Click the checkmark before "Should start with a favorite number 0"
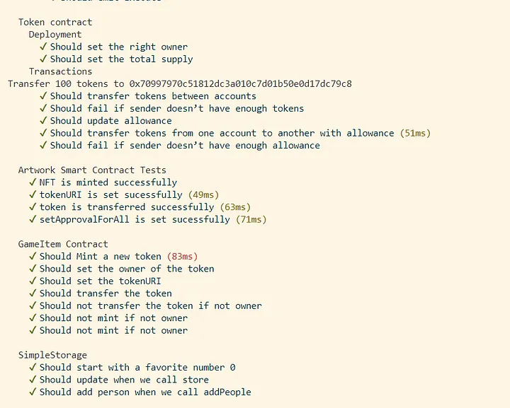 tap(33, 367)
